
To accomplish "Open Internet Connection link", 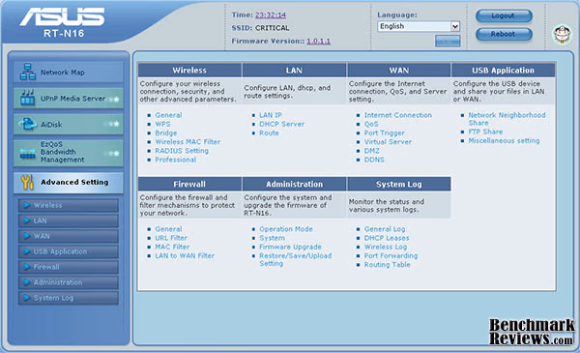I will click(398, 115).
